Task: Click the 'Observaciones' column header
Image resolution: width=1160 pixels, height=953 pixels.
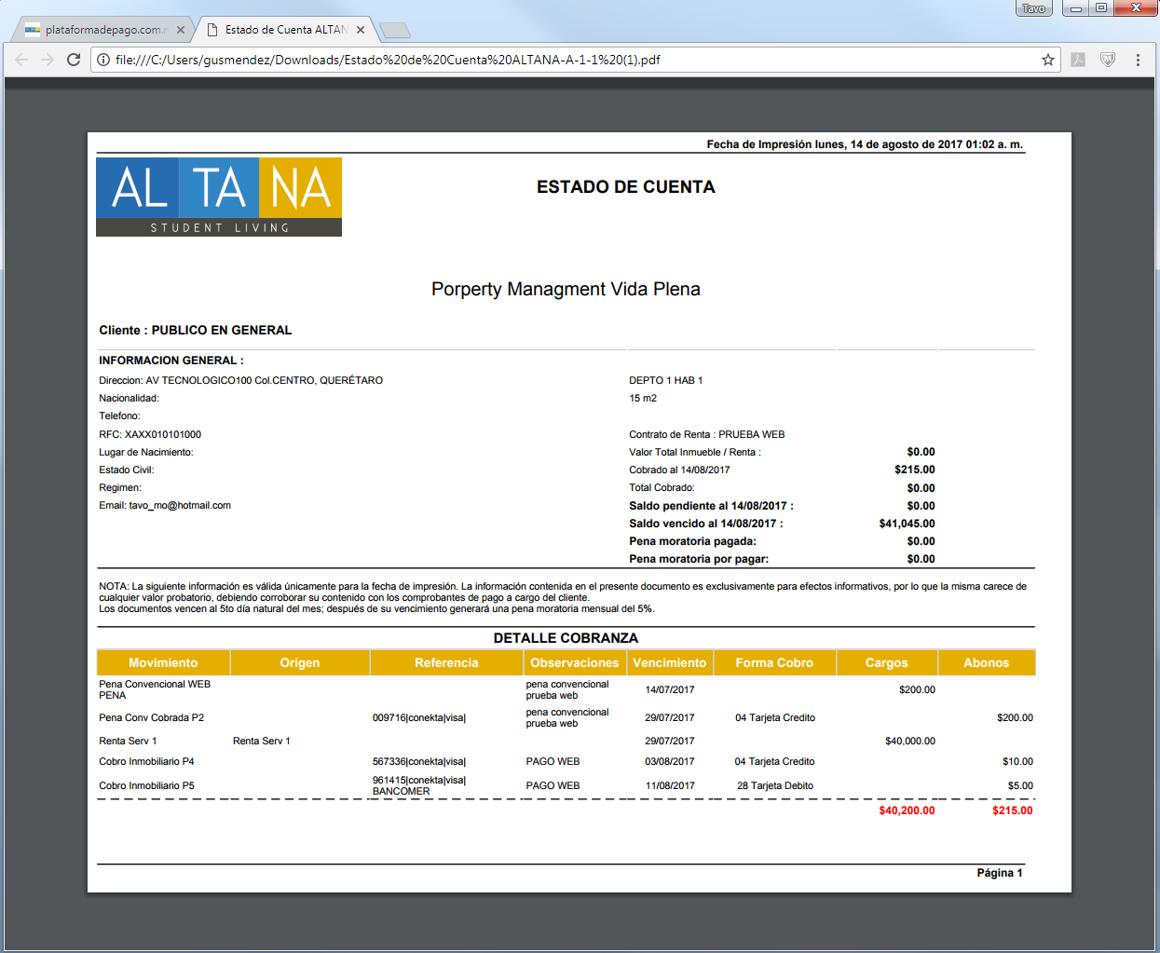Action: (575, 662)
